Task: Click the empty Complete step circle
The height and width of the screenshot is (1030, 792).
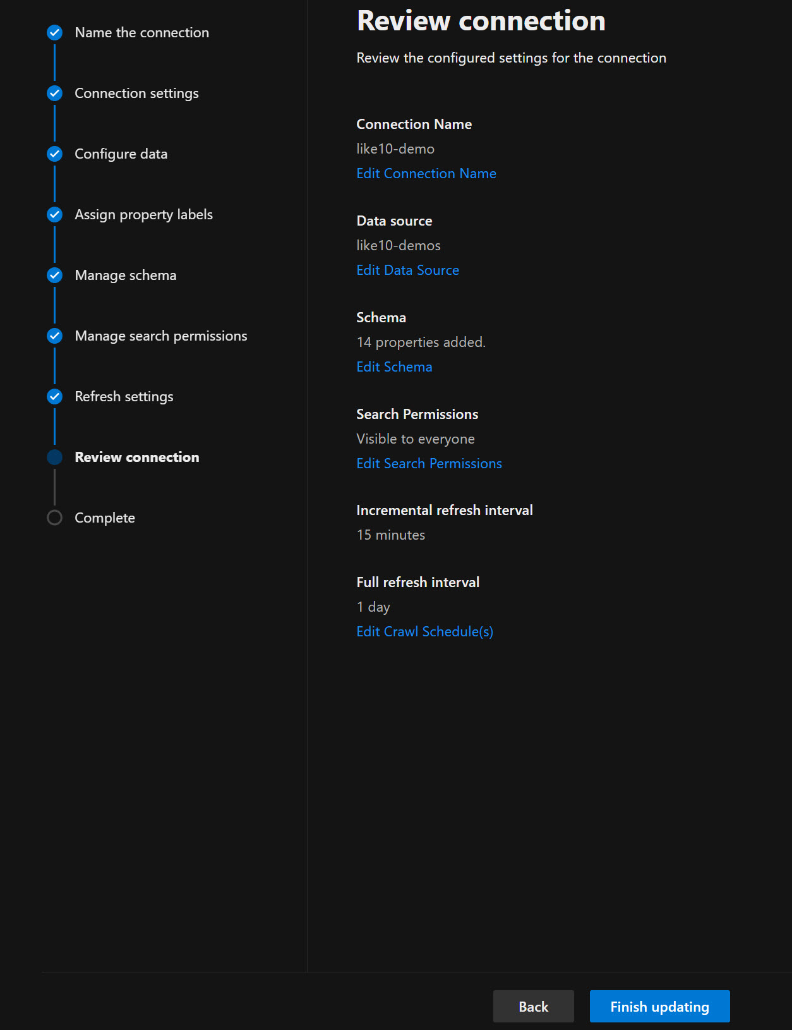Action: pyautogui.click(x=55, y=518)
